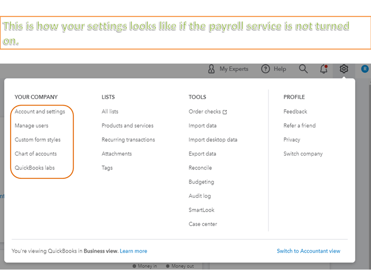Open the Reconcile tool
The width and height of the screenshot is (371, 278).
point(200,168)
